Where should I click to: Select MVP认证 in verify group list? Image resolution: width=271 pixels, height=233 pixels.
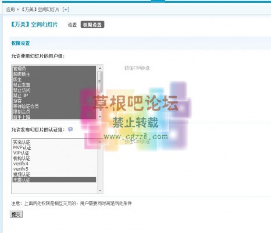coord(54,147)
